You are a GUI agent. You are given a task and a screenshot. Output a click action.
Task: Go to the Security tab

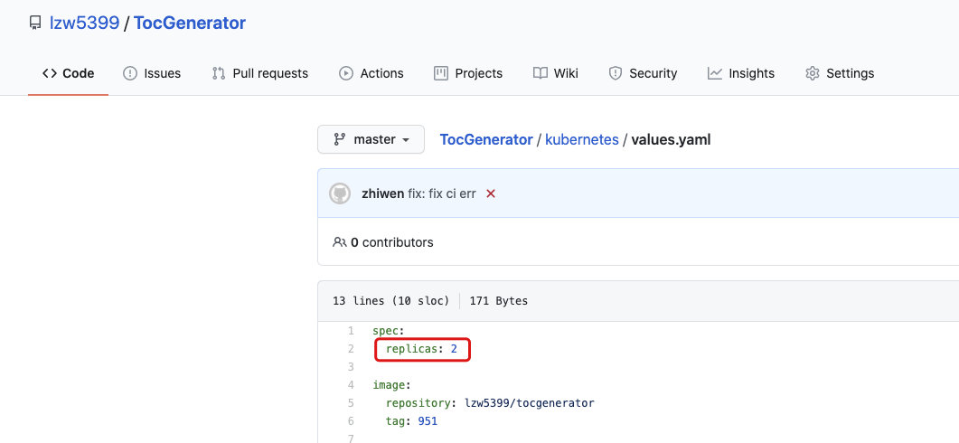[643, 73]
